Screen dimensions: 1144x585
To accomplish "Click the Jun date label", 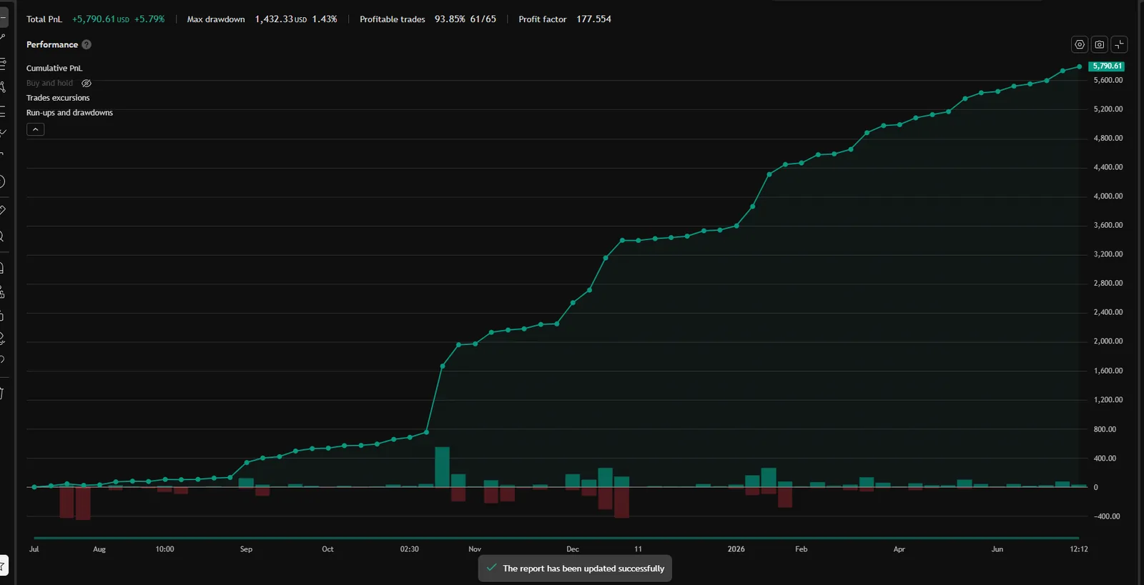I will coord(997,549).
